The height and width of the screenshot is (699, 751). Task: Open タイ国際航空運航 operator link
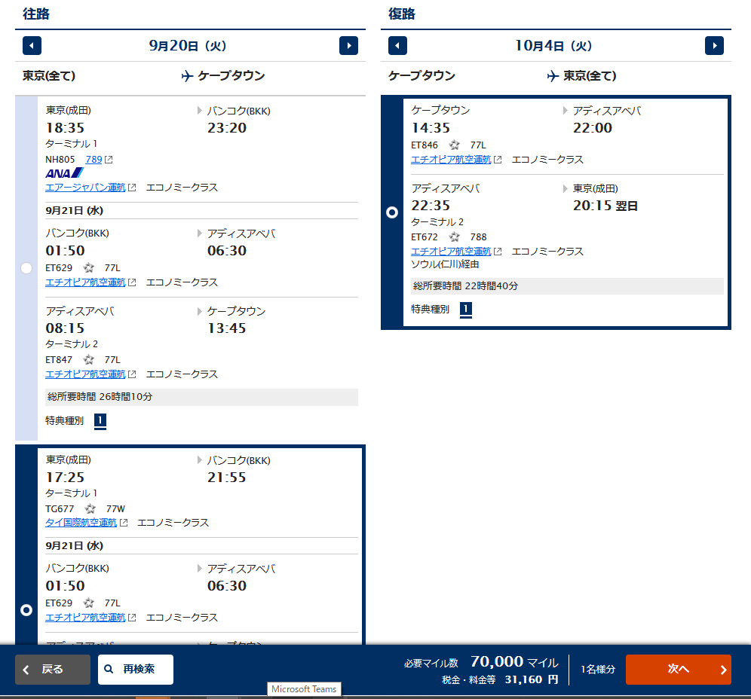coord(81,523)
